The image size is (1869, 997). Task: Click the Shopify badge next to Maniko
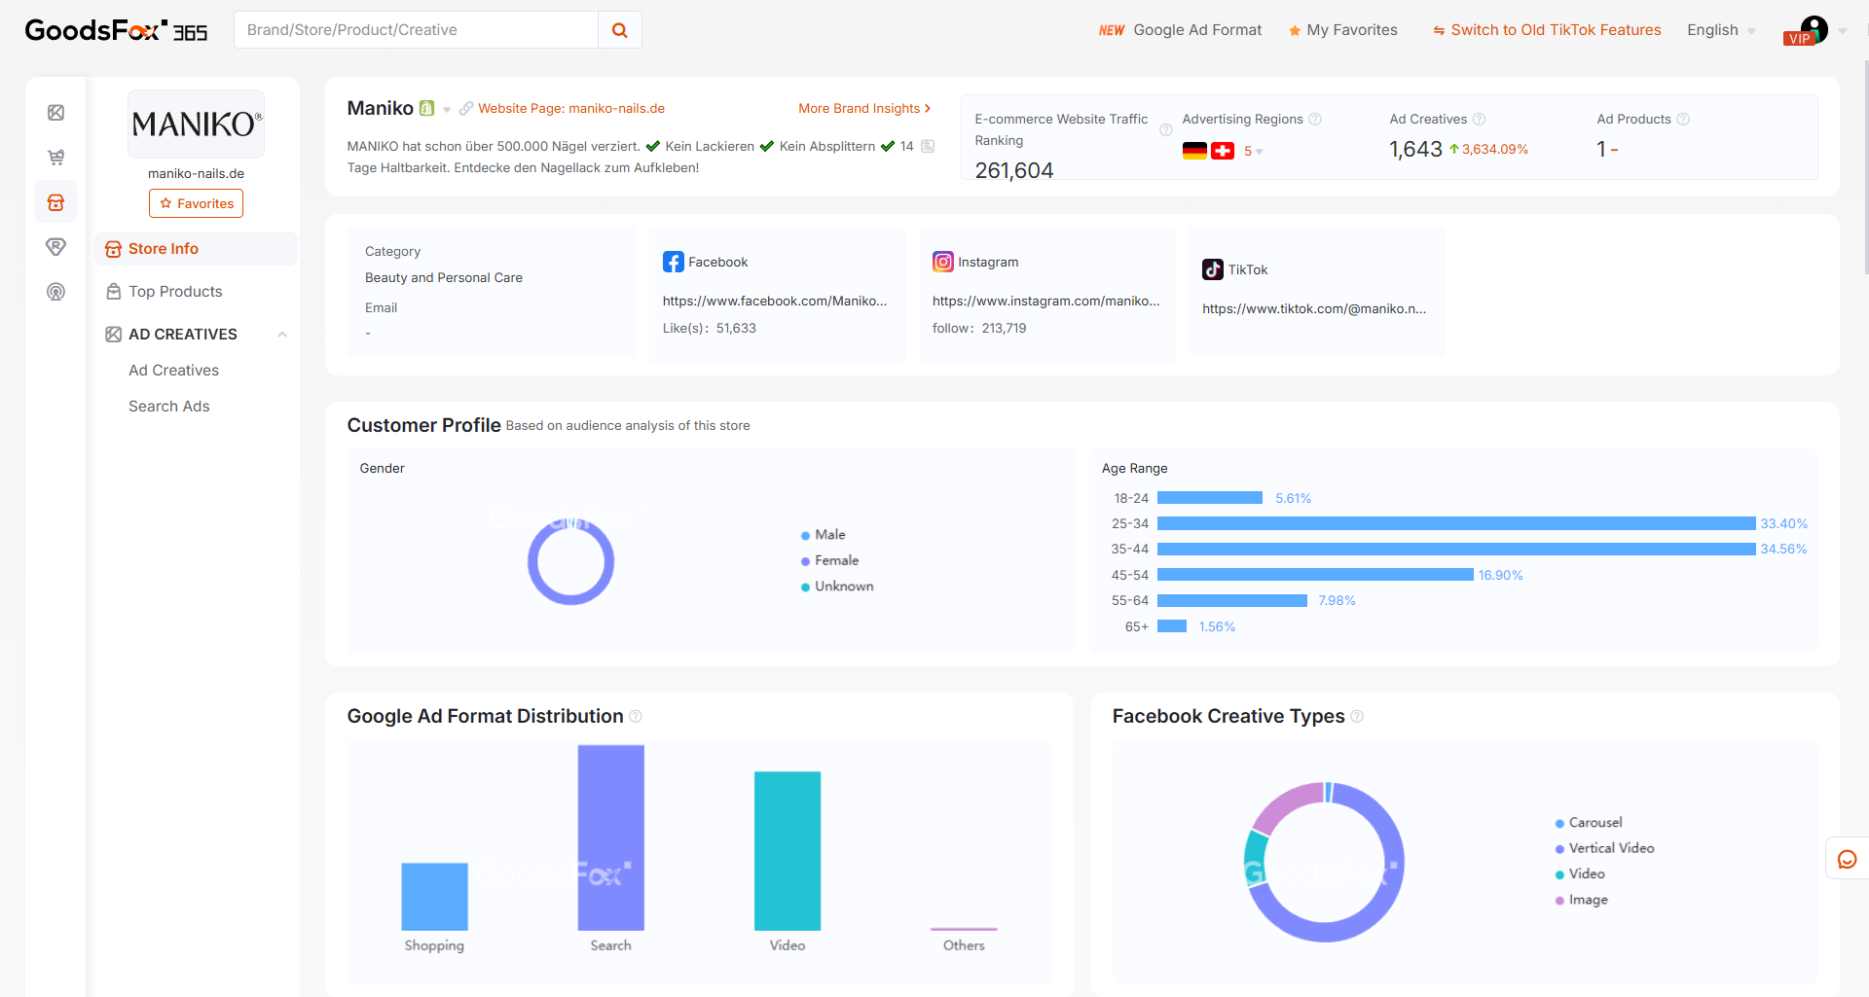point(426,108)
